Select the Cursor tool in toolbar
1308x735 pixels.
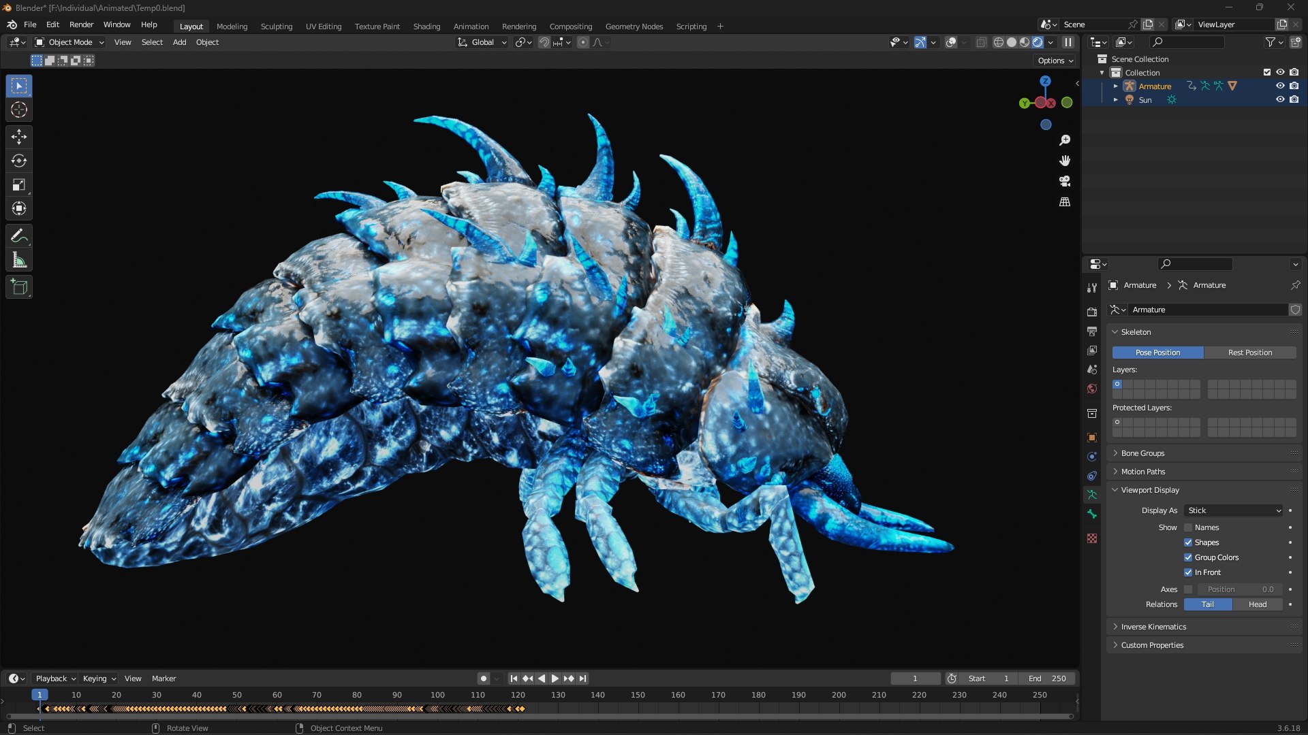click(x=19, y=110)
